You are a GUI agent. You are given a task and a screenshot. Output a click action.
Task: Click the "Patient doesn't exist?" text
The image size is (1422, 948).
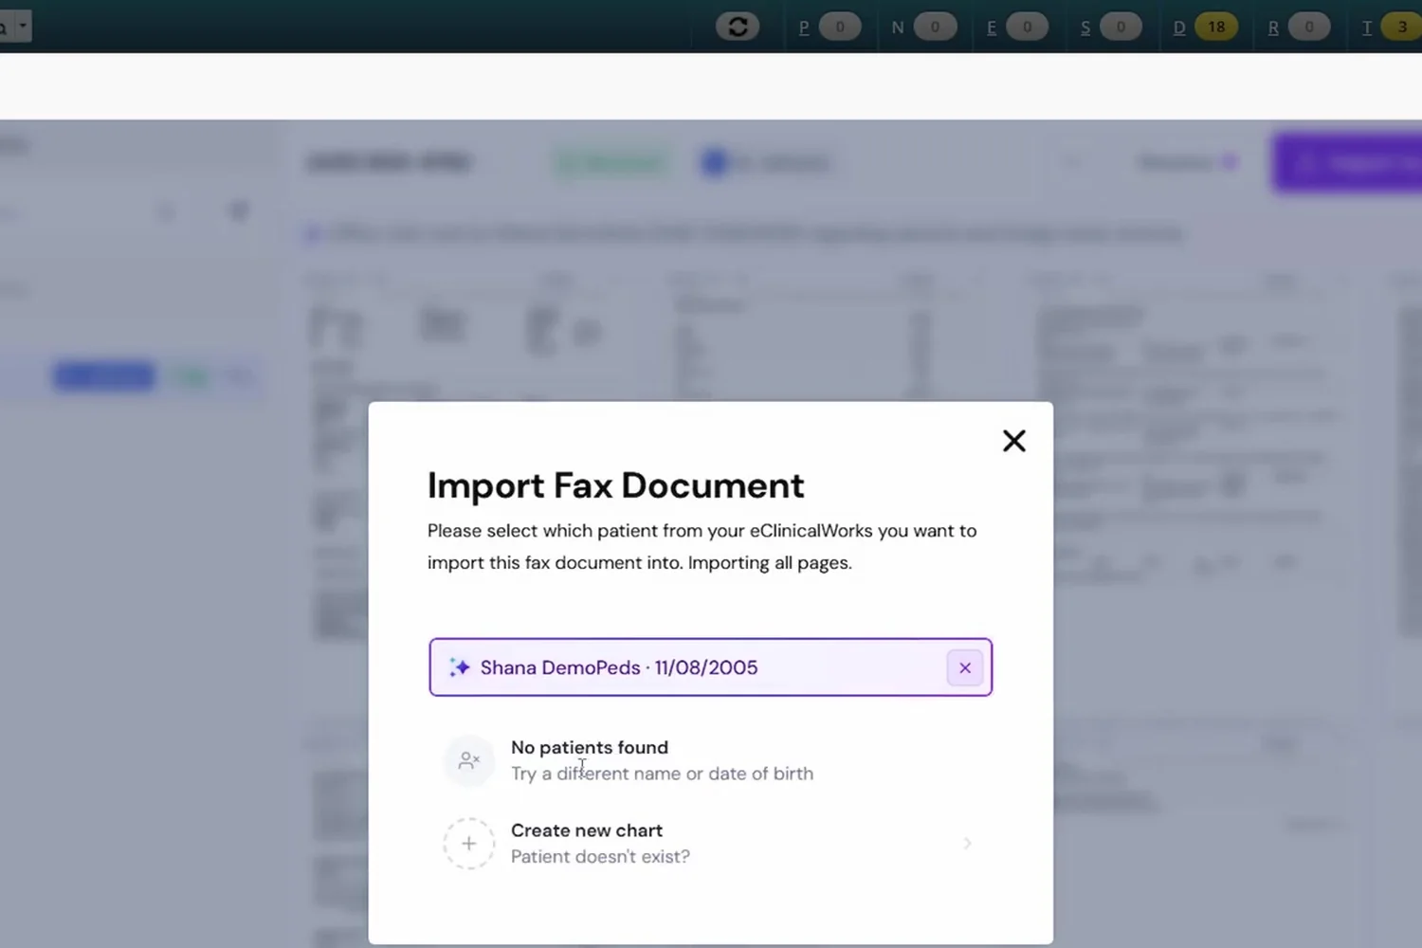(x=600, y=857)
